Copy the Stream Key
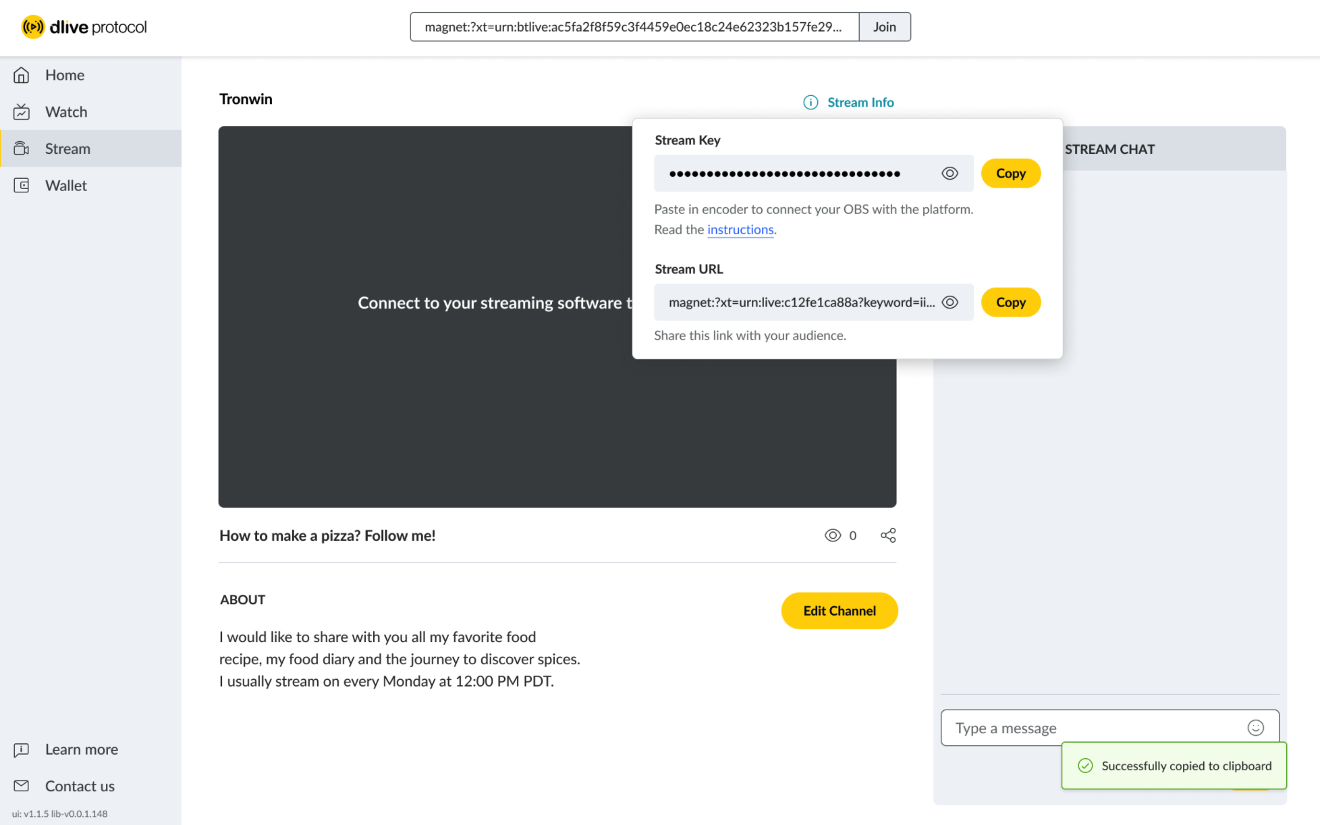The height and width of the screenshot is (825, 1320). [1010, 174]
